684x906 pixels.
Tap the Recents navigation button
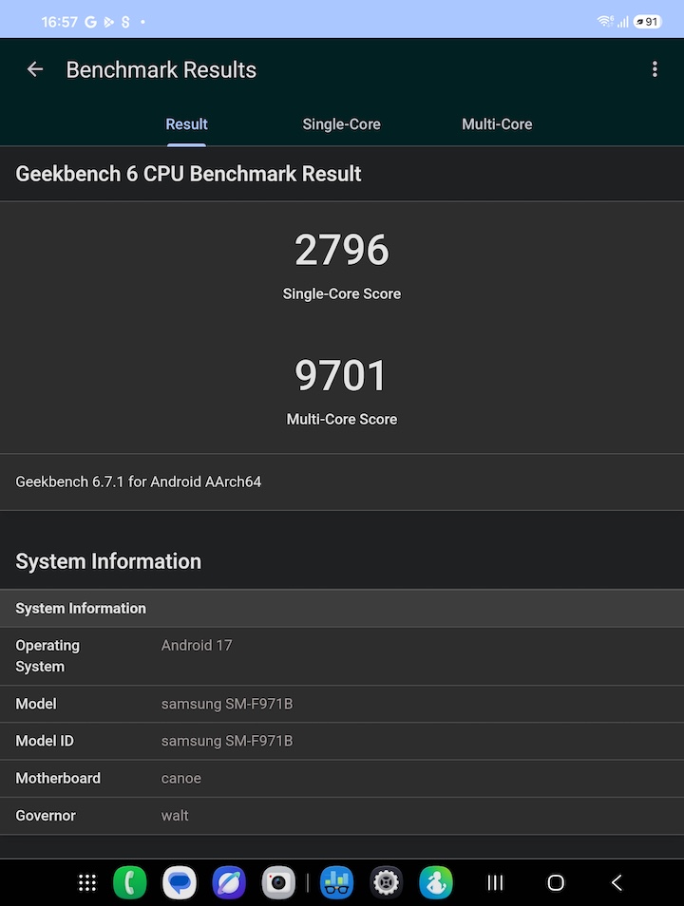pos(495,882)
